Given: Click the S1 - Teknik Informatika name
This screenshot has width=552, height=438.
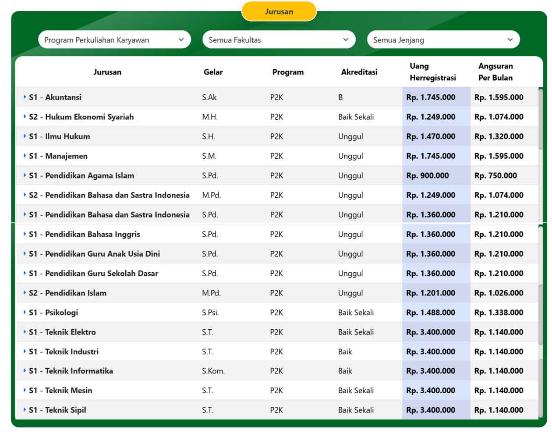Looking at the screenshot, I should click(71, 371).
